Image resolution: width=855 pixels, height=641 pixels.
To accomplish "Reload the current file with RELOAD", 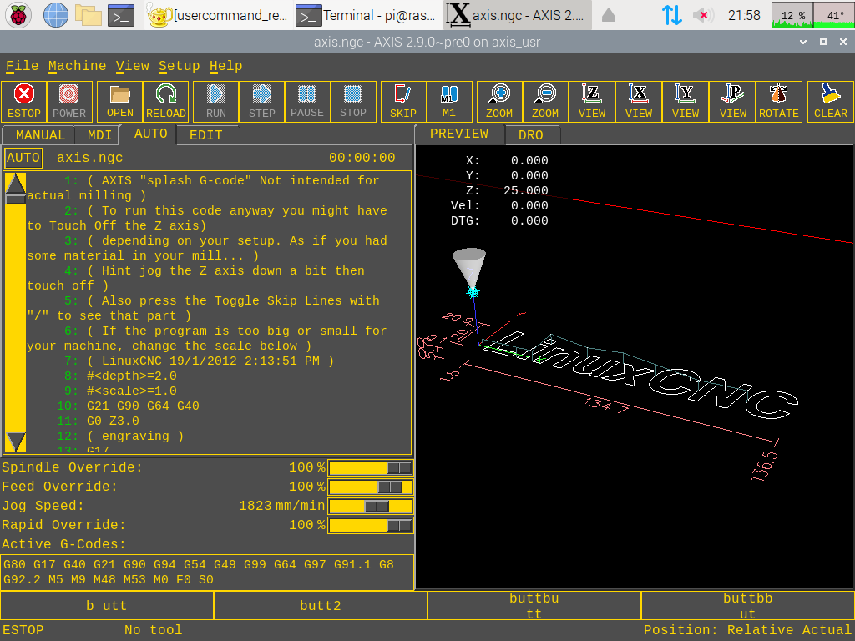I will (x=166, y=102).
